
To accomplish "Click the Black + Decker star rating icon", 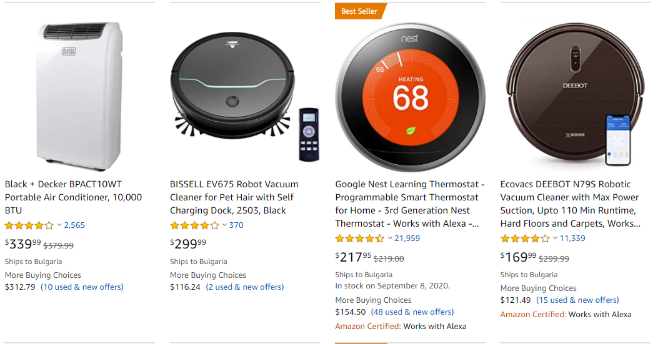I will pyautogui.click(x=29, y=225).
